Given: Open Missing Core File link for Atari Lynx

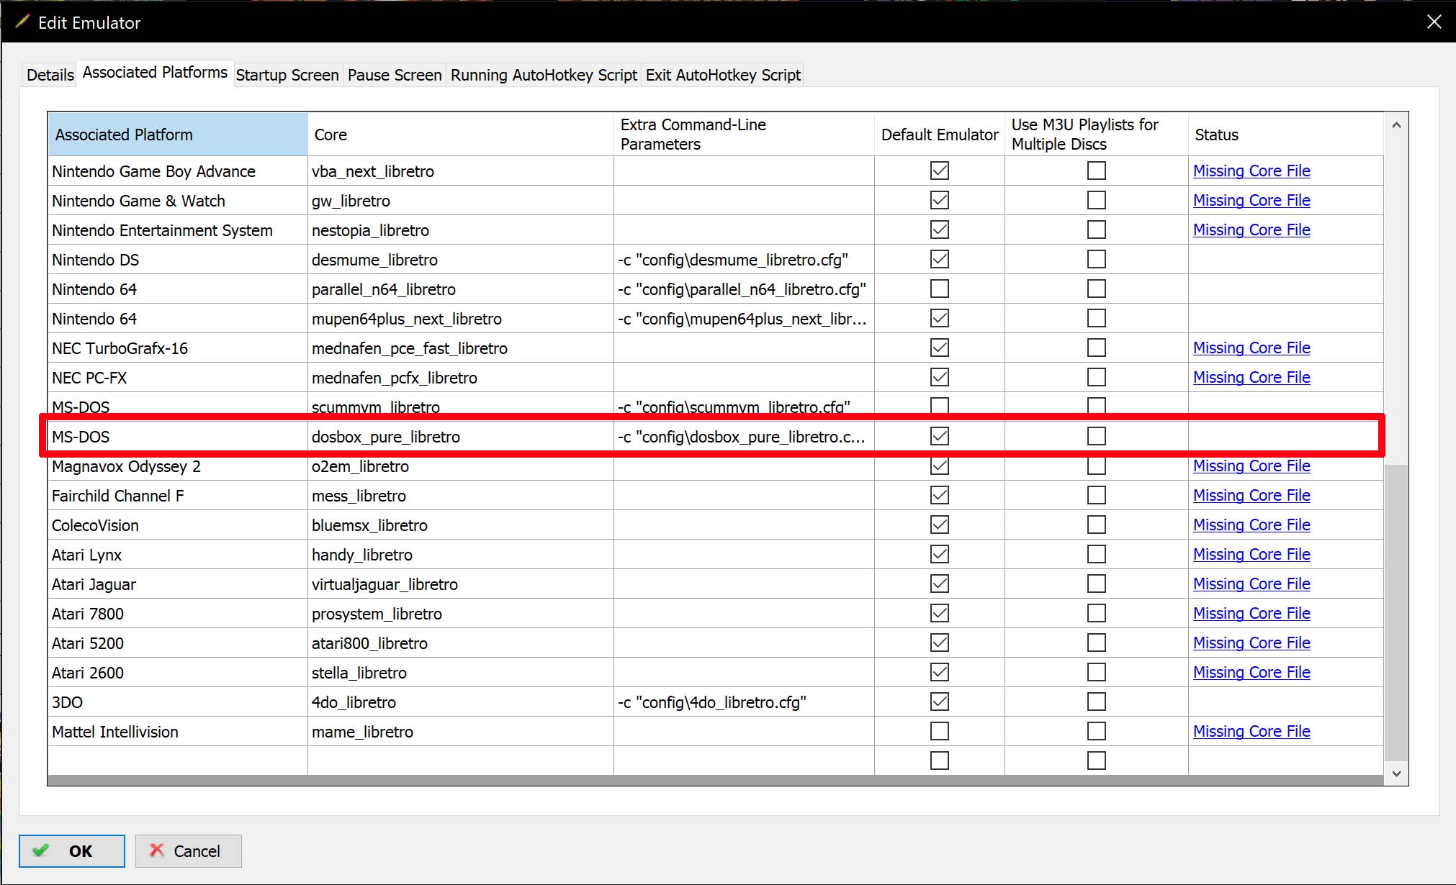Looking at the screenshot, I should tap(1251, 554).
